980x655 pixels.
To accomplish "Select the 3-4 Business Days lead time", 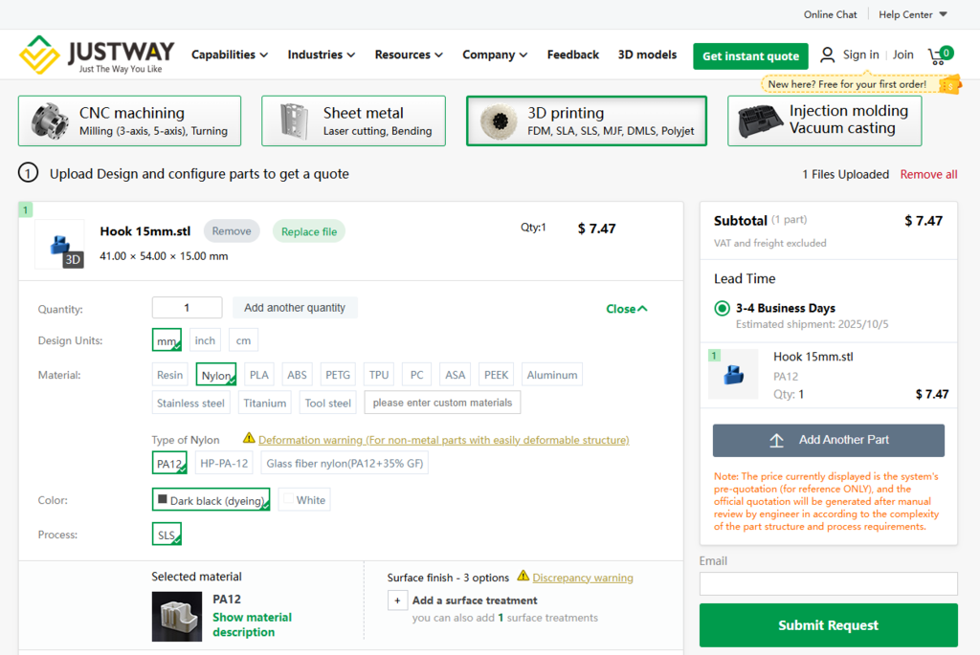I will [x=722, y=309].
